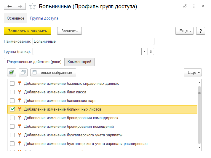Open group folder with the open-form icon
The height and width of the screenshot is (158, 211).
[151, 51]
